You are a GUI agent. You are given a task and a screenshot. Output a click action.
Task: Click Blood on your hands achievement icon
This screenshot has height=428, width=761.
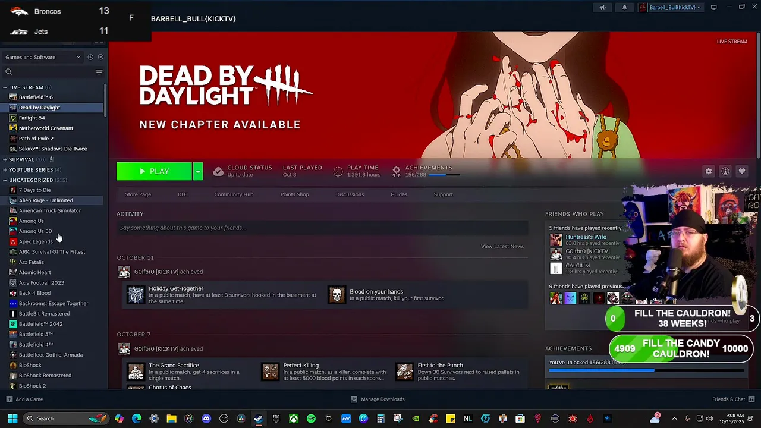click(x=337, y=295)
